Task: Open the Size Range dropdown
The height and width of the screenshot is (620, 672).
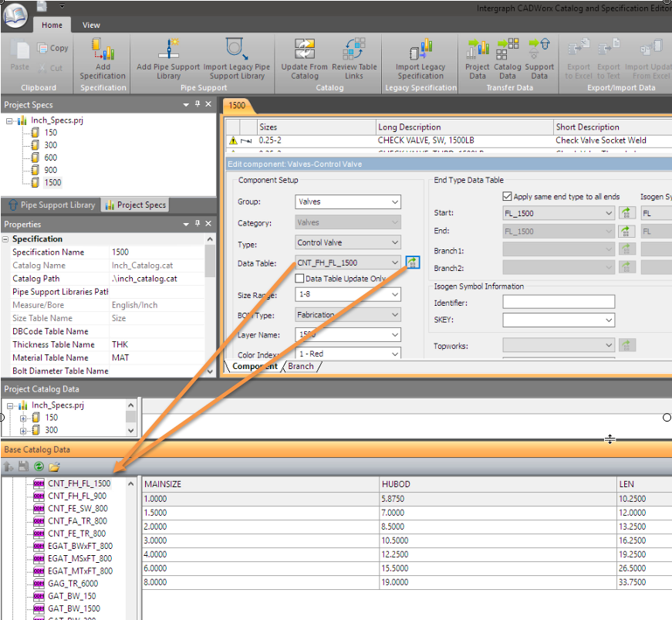Action: 348,295
